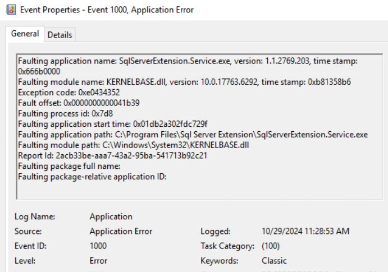388x272 pixels.
Task: Click the Log Name value Application
Action: coord(111,216)
